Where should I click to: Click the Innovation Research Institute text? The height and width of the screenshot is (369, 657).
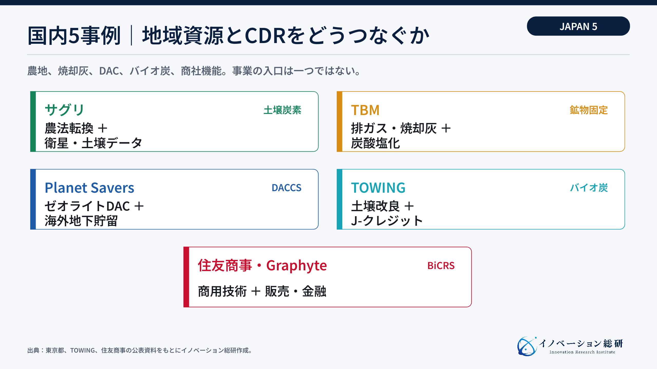tap(582, 352)
